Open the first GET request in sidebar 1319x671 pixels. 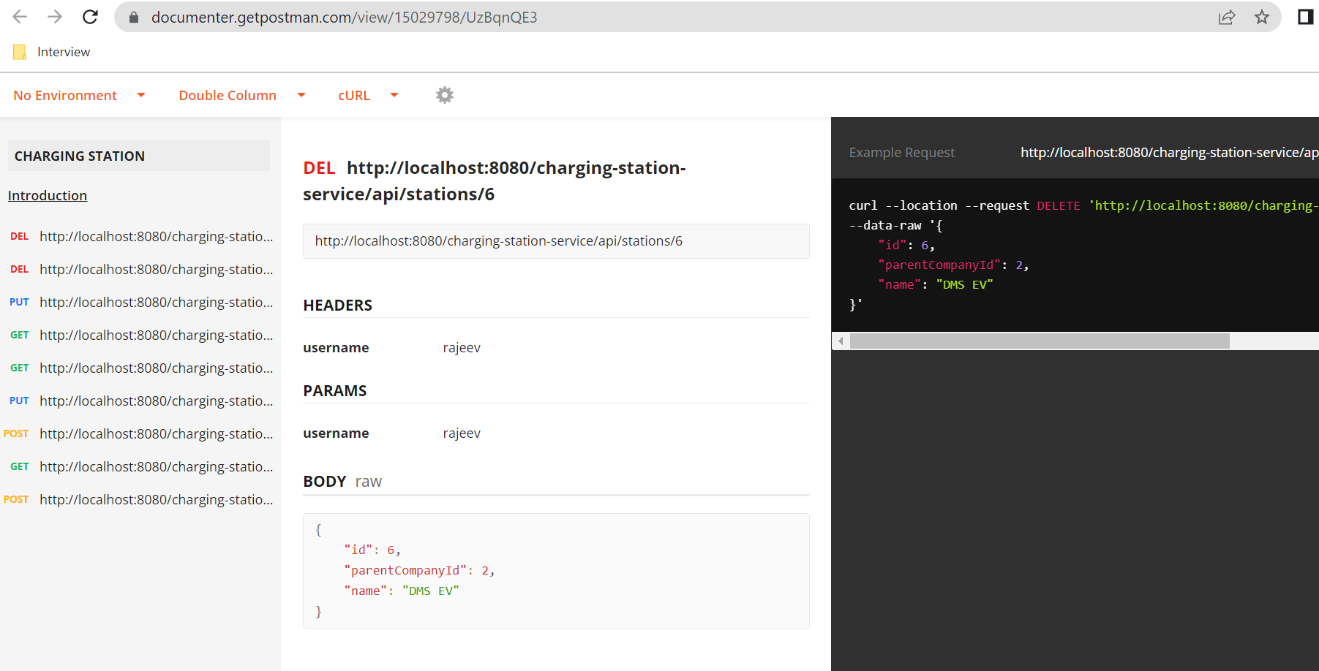point(140,335)
